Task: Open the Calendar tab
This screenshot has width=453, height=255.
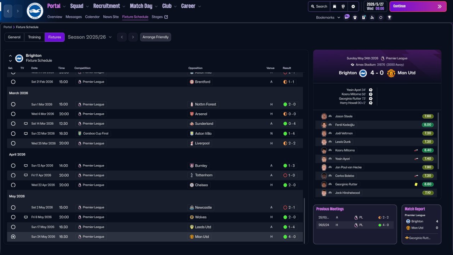Action: (x=92, y=17)
